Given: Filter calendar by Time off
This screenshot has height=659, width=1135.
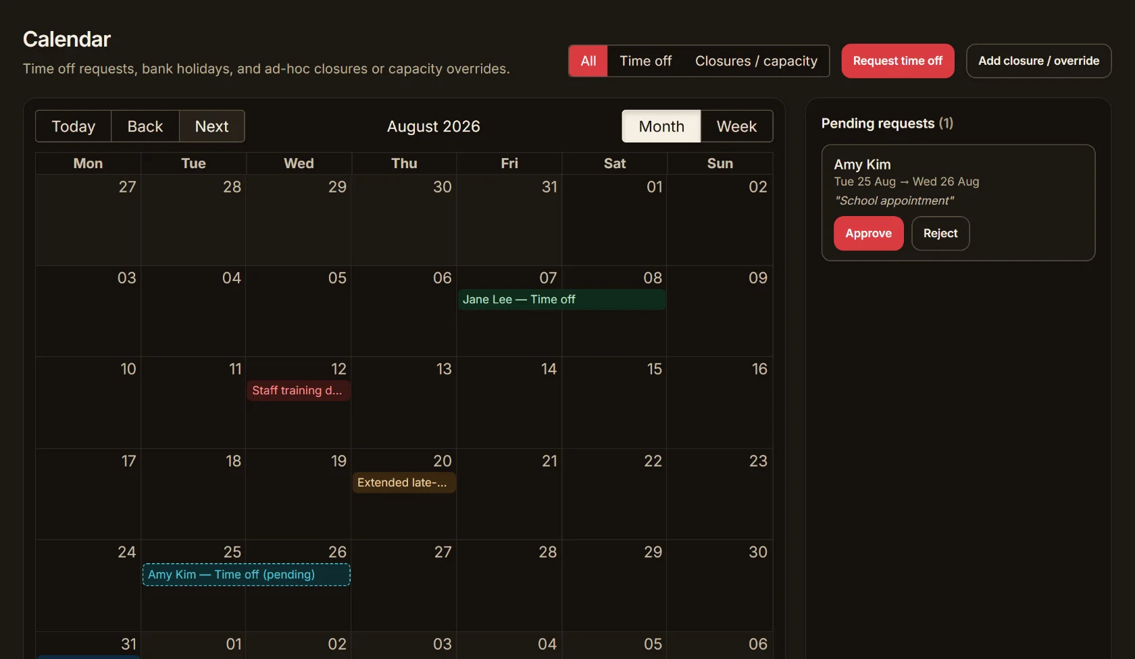Looking at the screenshot, I should [645, 61].
